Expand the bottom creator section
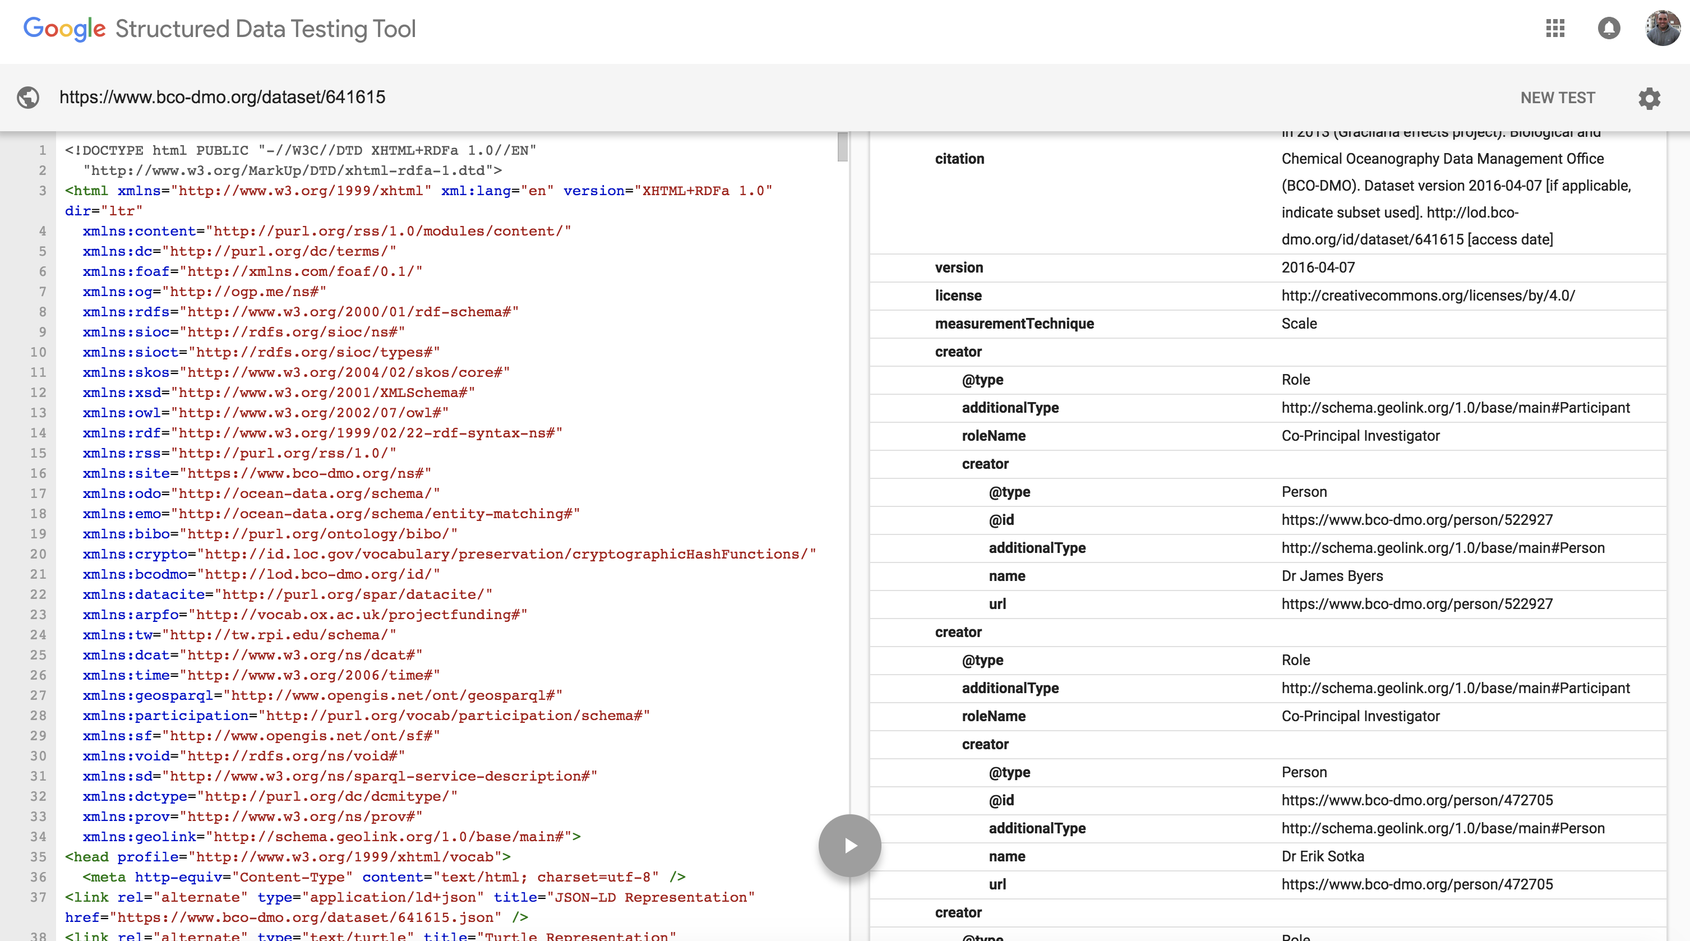The width and height of the screenshot is (1690, 941). (958, 912)
